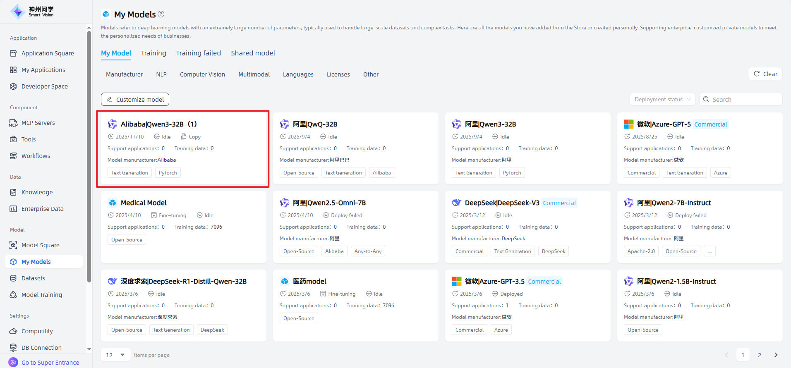Click the Go to Super Entrance icon
Image resolution: width=791 pixels, height=368 pixels.
[13, 362]
